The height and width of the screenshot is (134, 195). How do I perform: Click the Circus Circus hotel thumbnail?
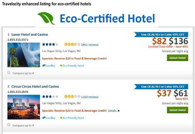pyautogui.click(x=24, y=107)
